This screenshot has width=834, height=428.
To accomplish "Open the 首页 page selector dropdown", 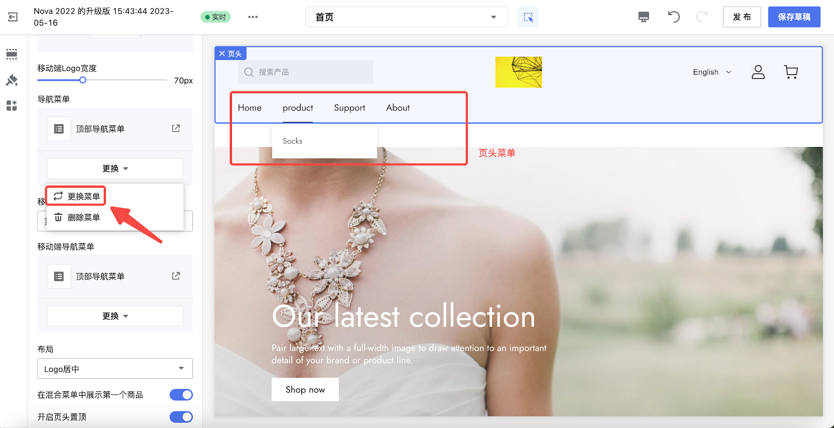I will tap(407, 17).
